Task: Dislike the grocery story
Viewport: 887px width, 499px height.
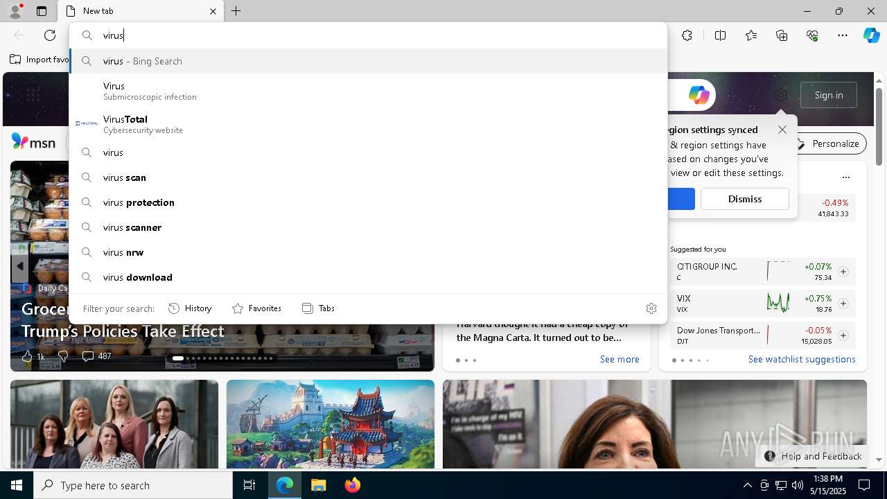Action: click(x=63, y=356)
